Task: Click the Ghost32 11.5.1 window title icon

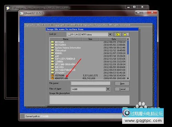Action: click(21, 13)
